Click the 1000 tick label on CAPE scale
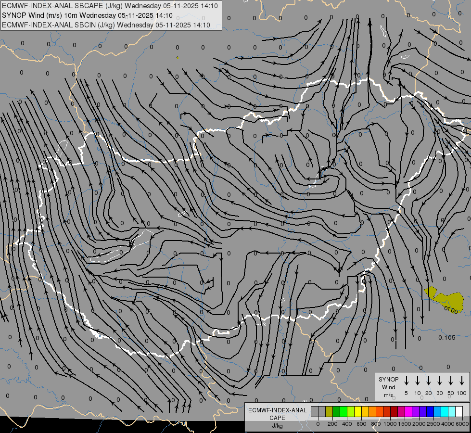Viewport: 471px width, 433px height. point(390,424)
